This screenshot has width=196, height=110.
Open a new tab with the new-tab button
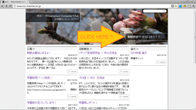pyautogui.click(x=31, y=2)
